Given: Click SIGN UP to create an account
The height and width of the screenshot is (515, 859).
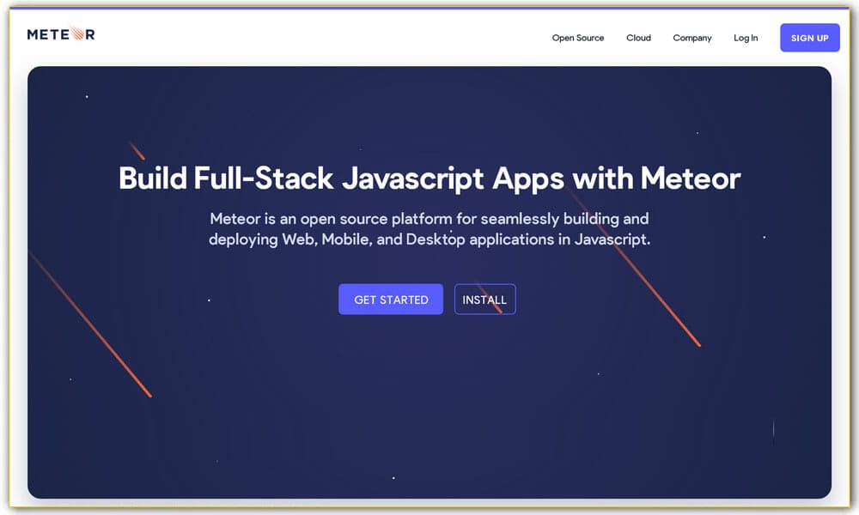Looking at the screenshot, I should (809, 38).
